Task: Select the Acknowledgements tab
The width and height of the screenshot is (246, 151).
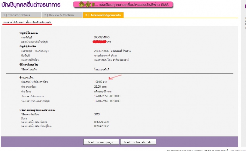Action: pos(103,15)
